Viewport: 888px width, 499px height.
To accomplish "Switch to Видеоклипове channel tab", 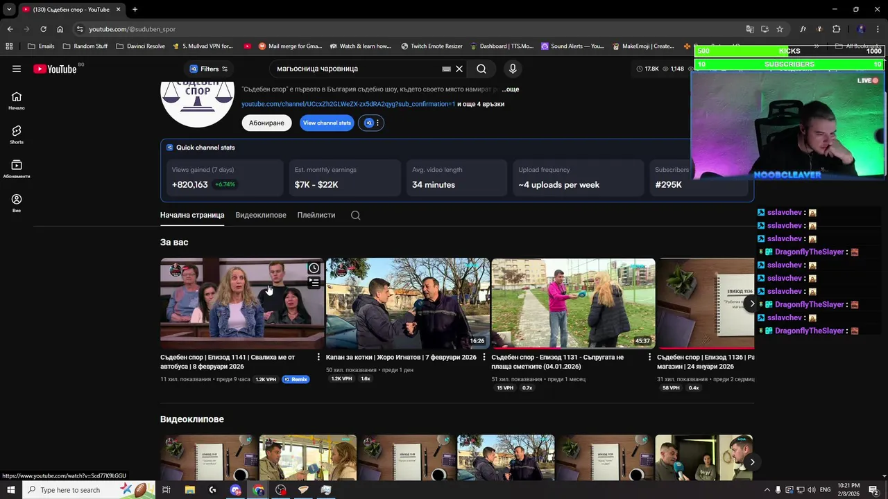I will click(x=261, y=215).
